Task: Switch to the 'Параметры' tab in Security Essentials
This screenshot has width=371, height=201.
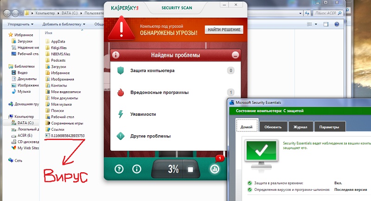Action: point(329,127)
